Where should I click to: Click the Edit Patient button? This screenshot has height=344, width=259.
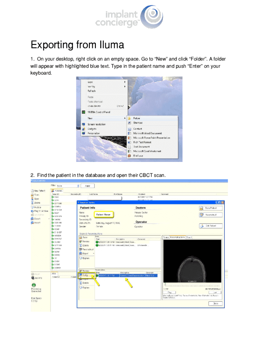(211, 226)
